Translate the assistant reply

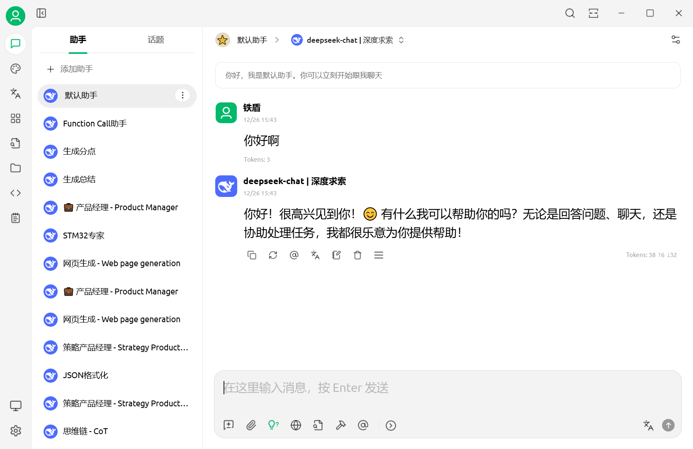click(315, 255)
